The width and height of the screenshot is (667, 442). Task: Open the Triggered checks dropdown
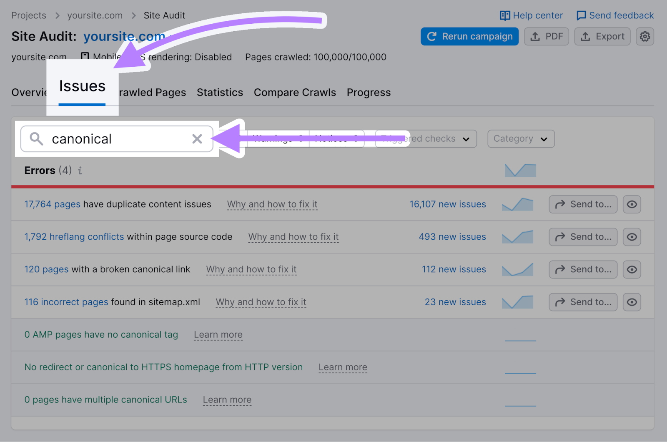point(426,139)
